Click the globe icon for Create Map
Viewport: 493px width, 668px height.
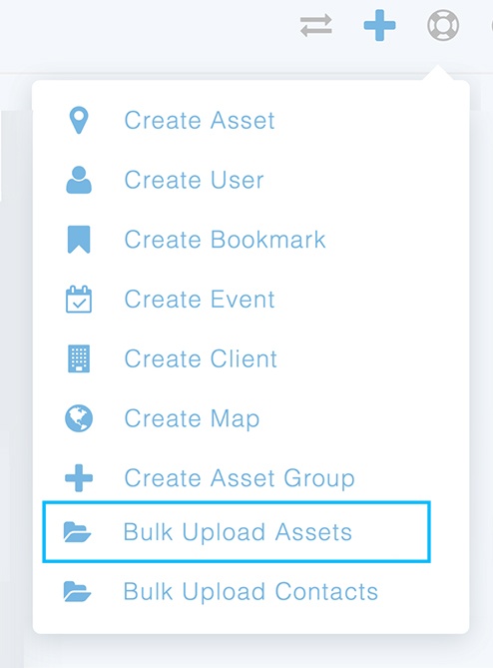click(x=79, y=418)
